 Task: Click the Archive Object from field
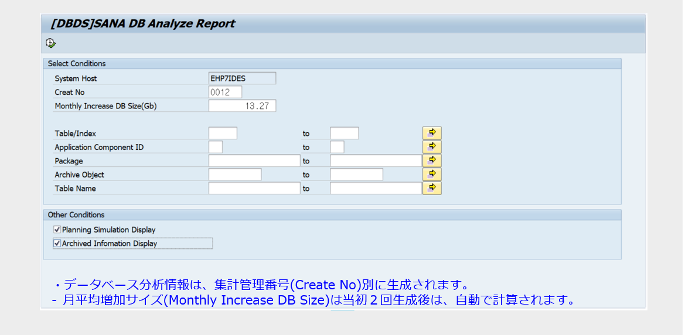pos(235,175)
